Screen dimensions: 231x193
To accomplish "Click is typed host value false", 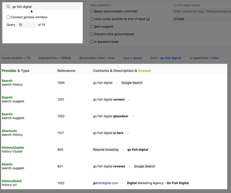I will [215, 58].
